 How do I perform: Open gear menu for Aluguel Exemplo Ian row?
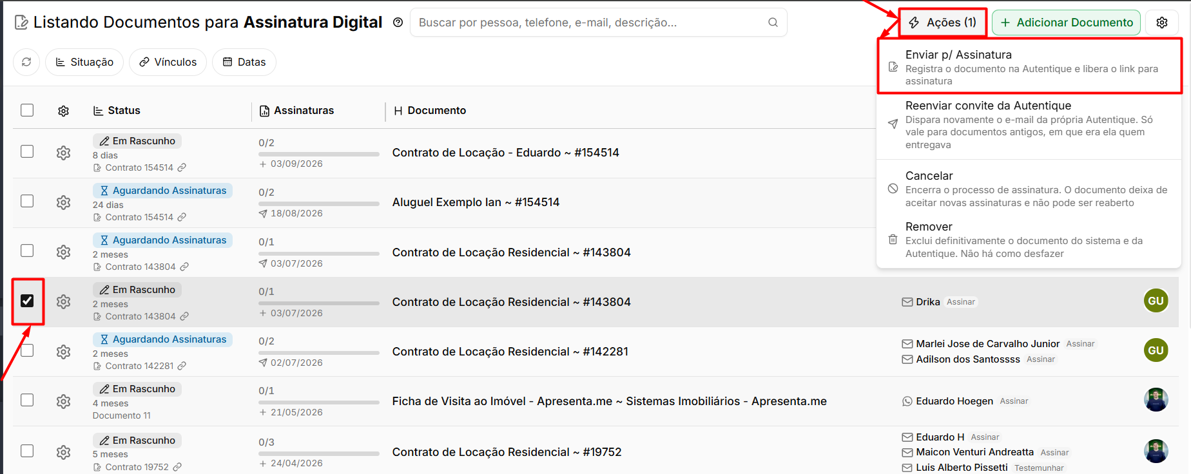point(63,202)
